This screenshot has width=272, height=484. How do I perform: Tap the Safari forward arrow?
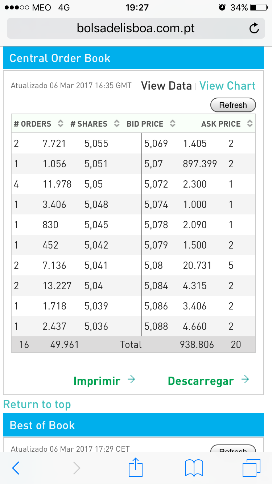pyautogui.click(x=77, y=468)
